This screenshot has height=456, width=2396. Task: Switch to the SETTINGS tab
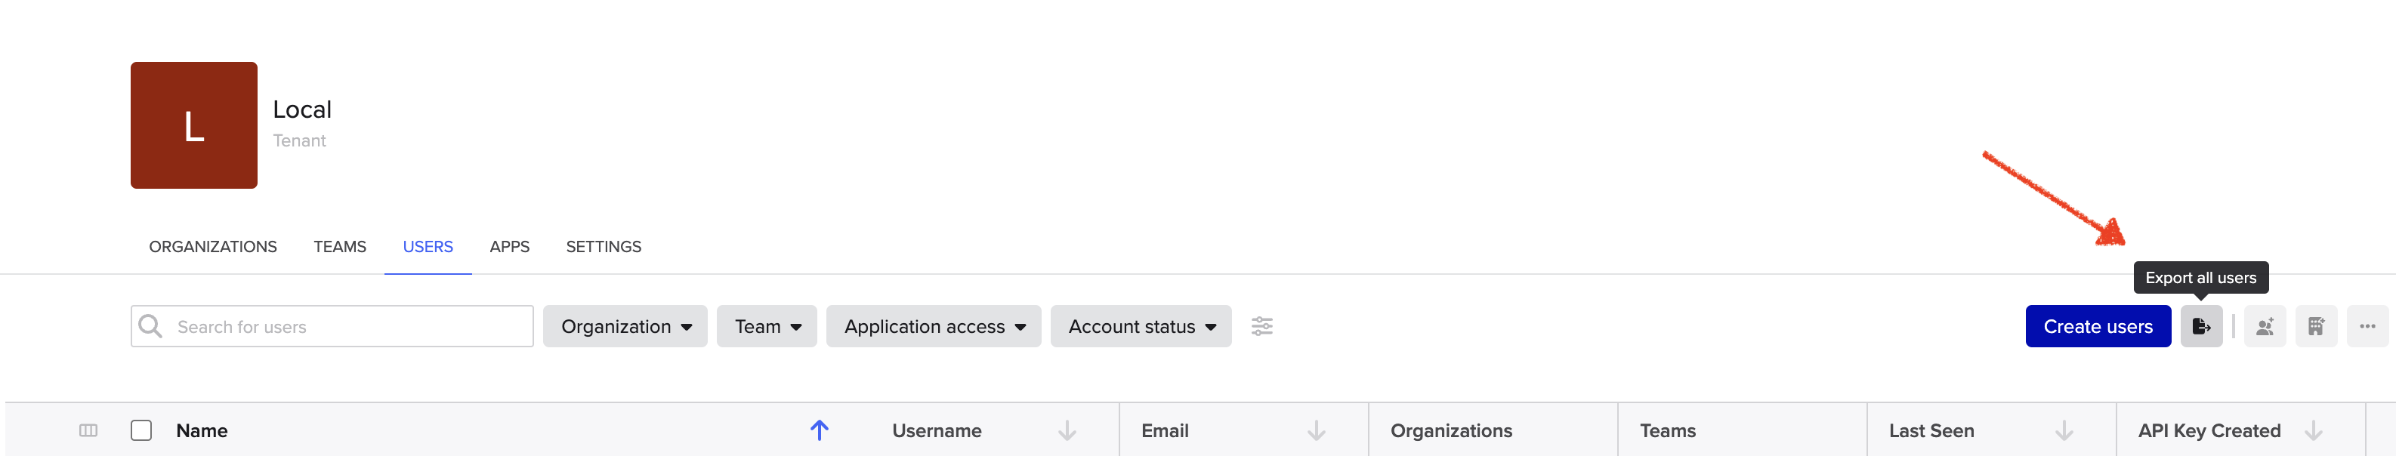(x=604, y=246)
